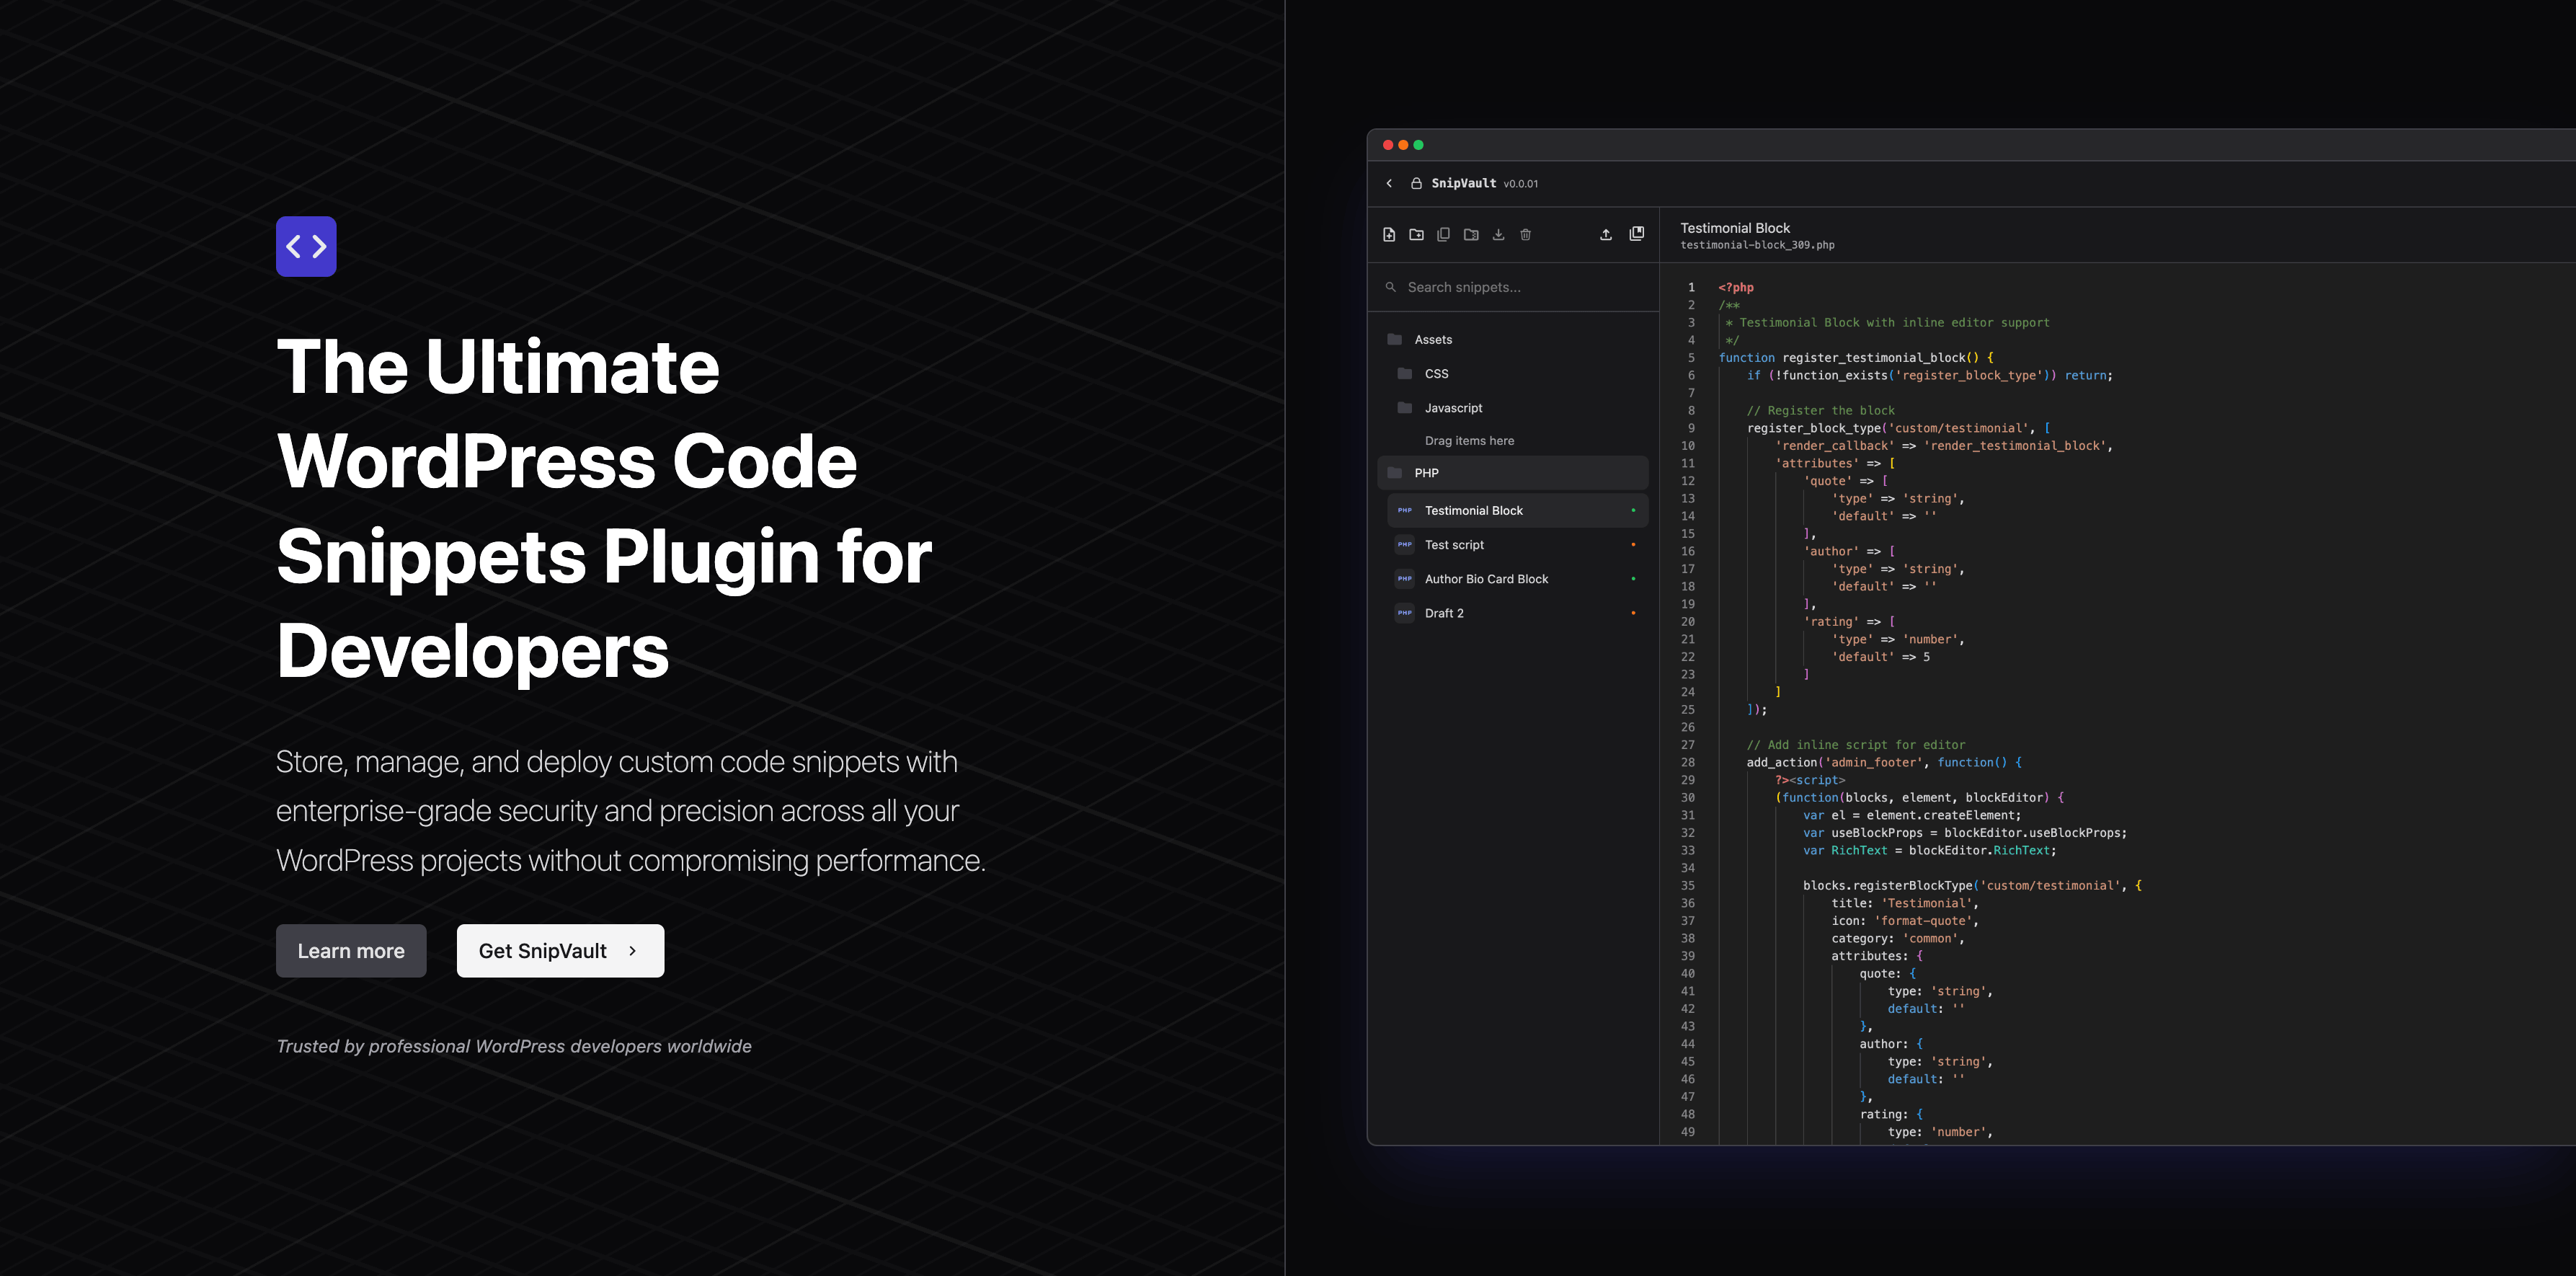
Task: Click the Get SnipVault button
Action: 560,951
